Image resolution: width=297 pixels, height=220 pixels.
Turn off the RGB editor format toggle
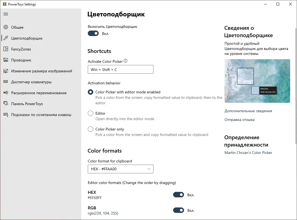(x=178, y=210)
